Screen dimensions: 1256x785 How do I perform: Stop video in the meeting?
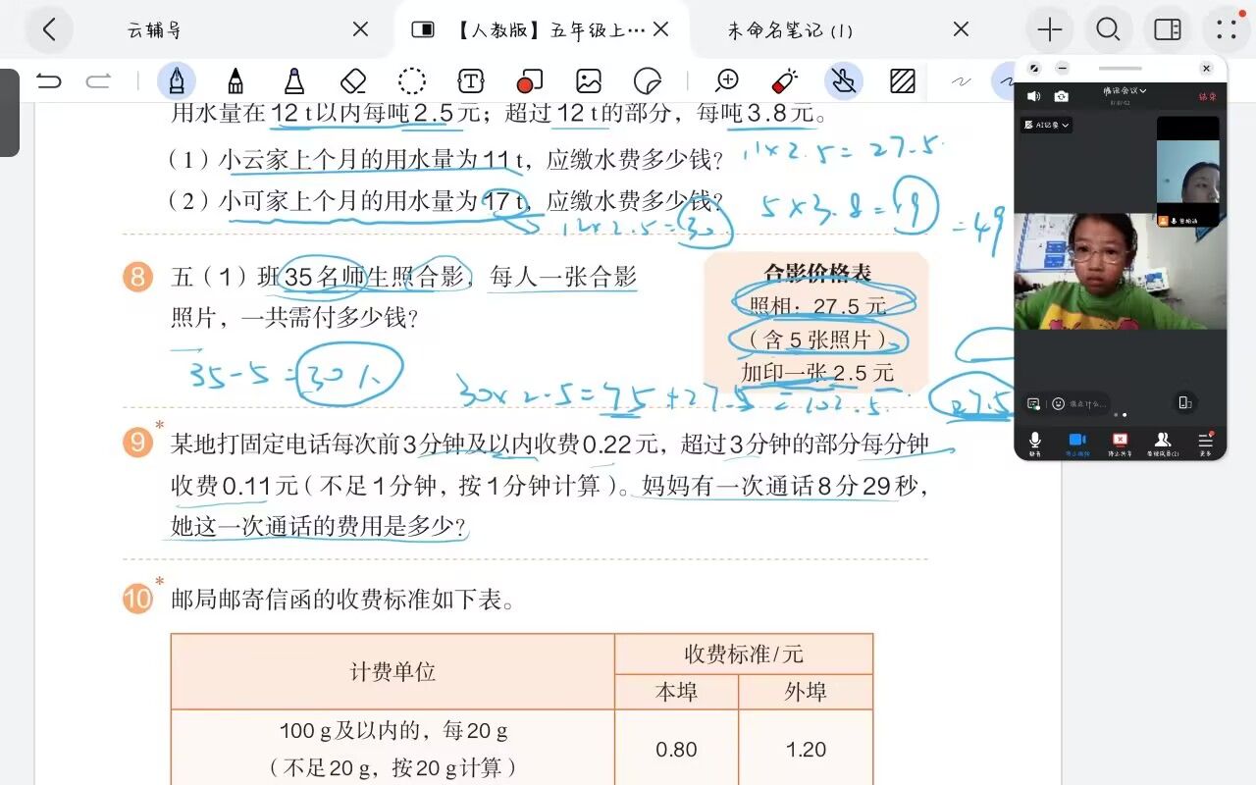(x=1076, y=443)
